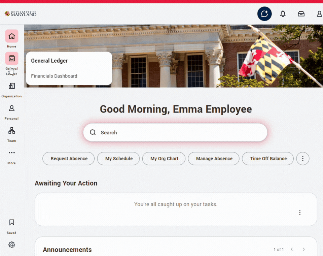
Task: Open the user profile icon
Action: [x=319, y=14]
